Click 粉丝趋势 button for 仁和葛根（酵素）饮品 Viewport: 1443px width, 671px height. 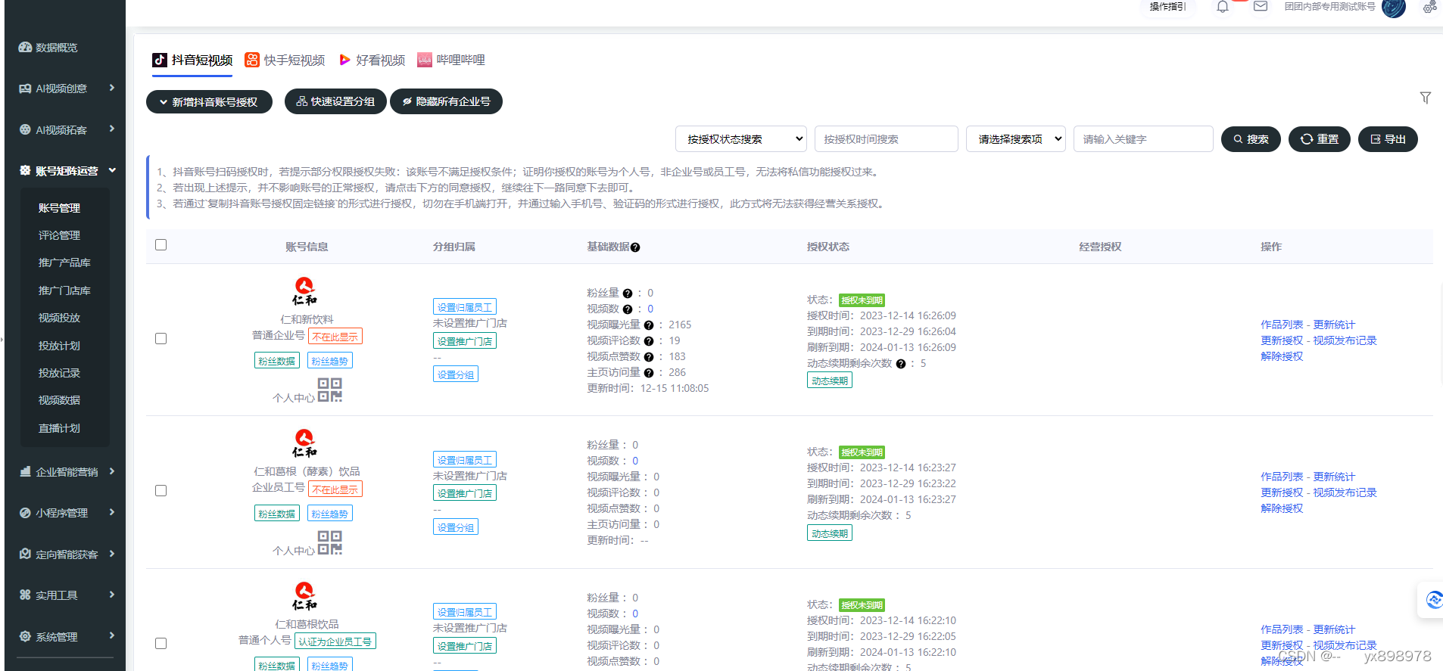[330, 514]
